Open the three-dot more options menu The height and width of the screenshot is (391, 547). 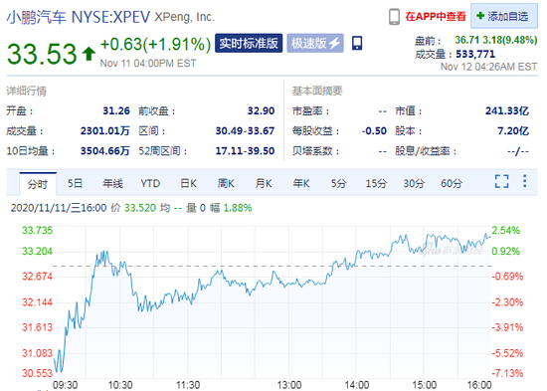[524, 181]
